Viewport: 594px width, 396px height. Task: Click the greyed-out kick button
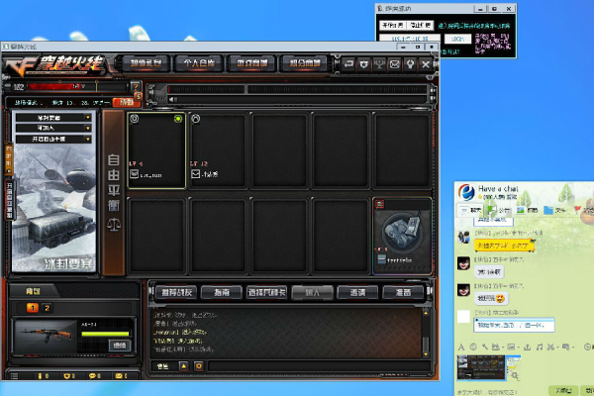(313, 293)
